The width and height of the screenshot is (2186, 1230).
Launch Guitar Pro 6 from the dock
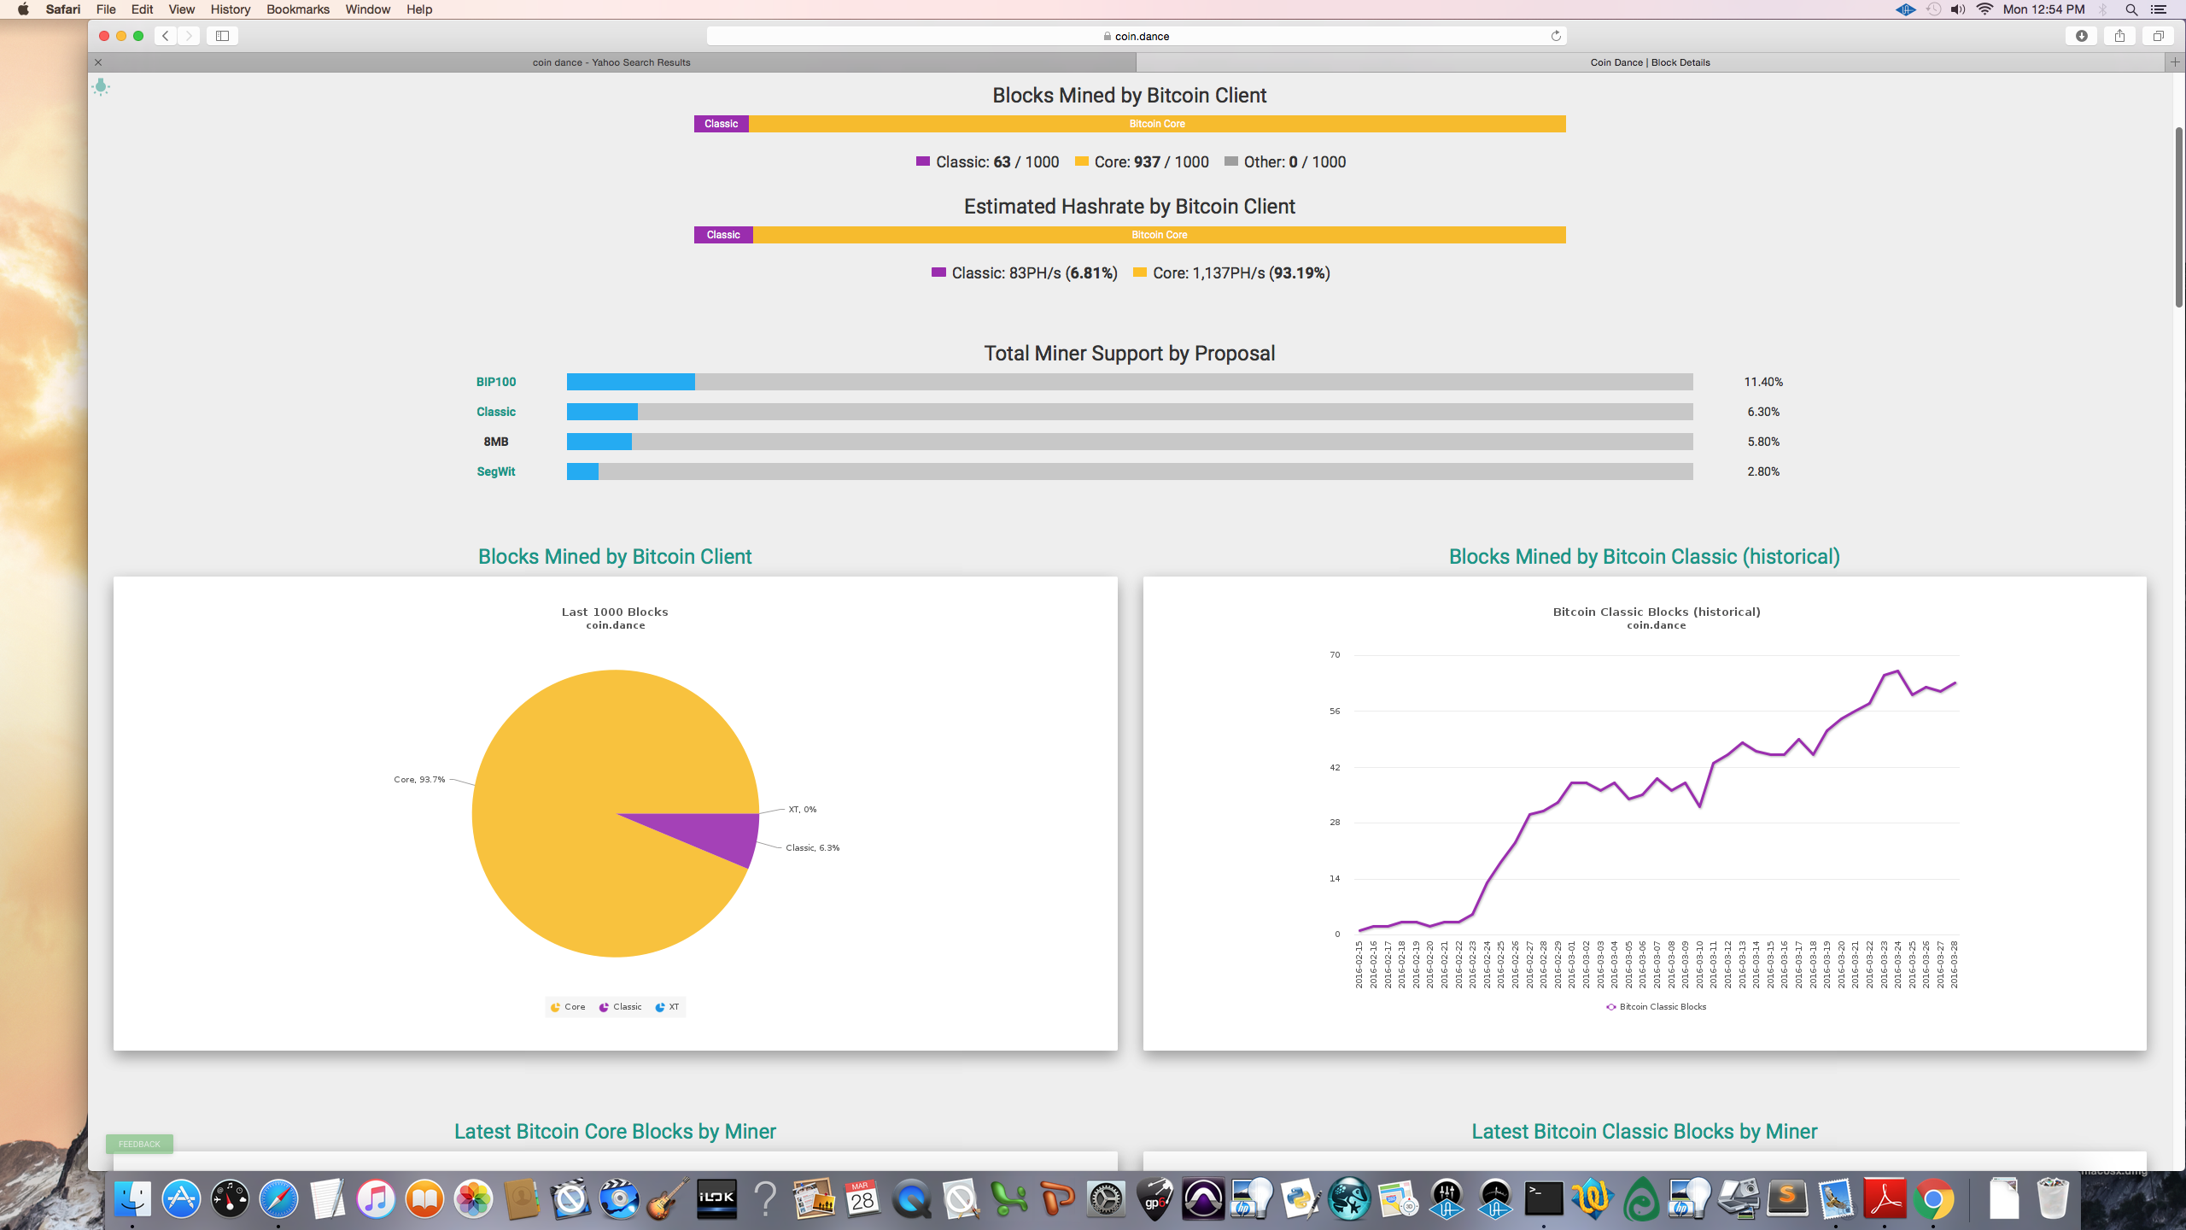pyautogui.click(x=1154, y=1199)
